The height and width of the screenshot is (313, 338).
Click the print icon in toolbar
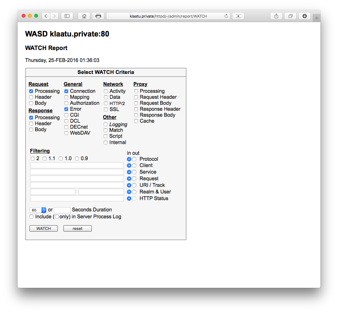[x=98, y=16]
